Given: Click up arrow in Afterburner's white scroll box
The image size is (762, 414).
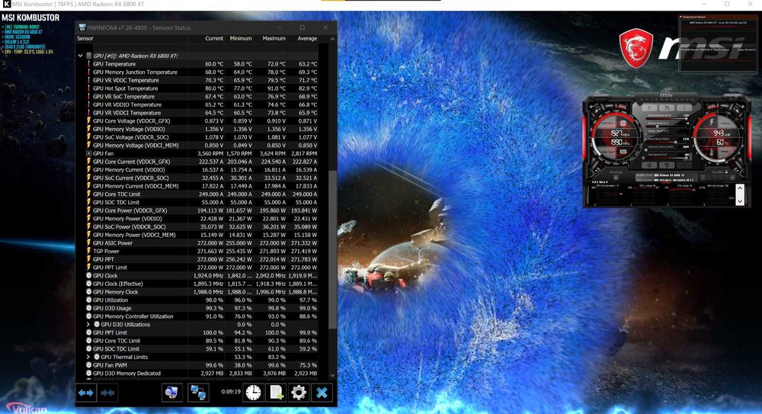Looking at the screenshot, I should (740, 188).
